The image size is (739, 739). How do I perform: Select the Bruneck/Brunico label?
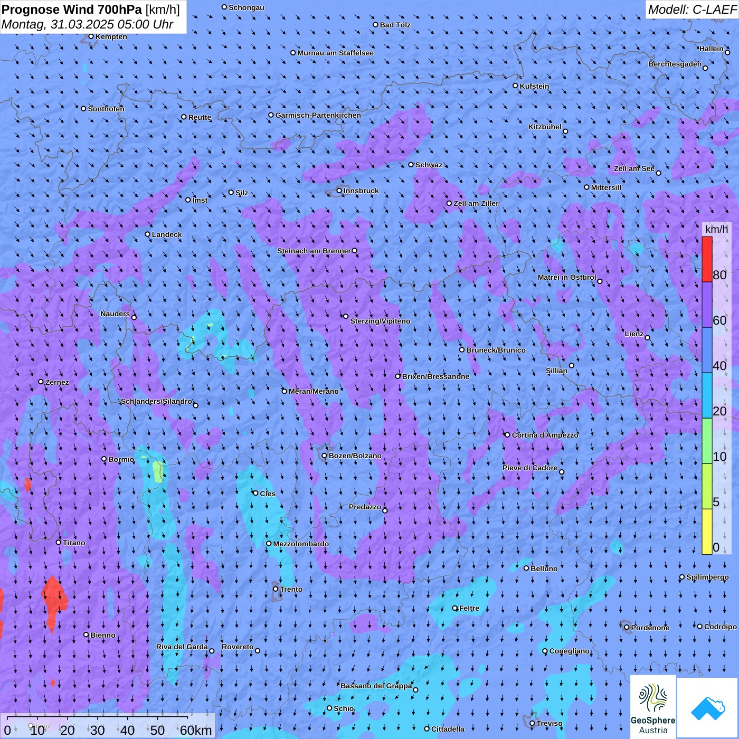pyautogui.click(x=496, y=350)
